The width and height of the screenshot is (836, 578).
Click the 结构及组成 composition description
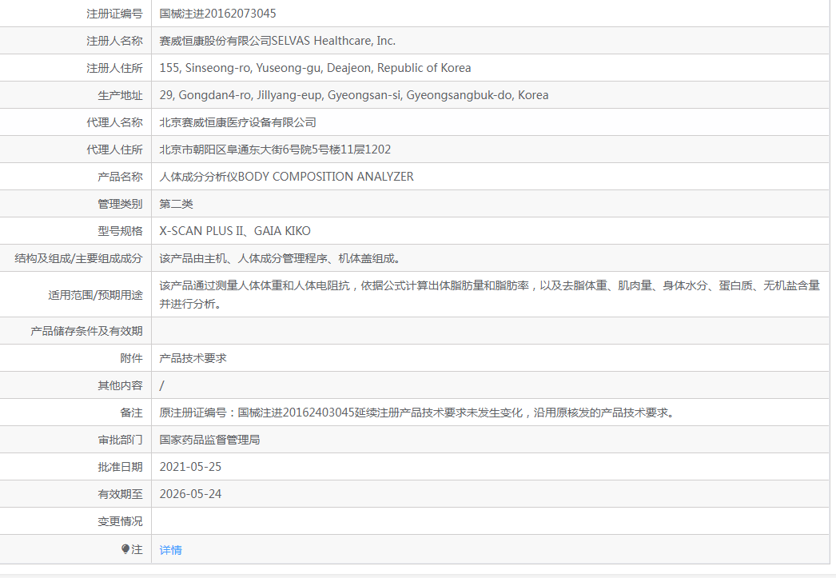280,258
